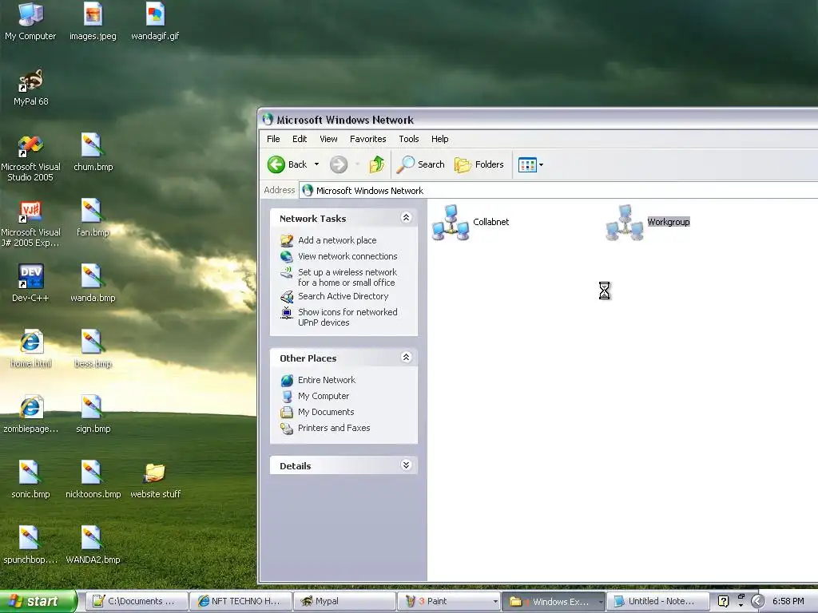Open My Documents from Other Places
Screen dimensions: 818x613
[326, 413]
